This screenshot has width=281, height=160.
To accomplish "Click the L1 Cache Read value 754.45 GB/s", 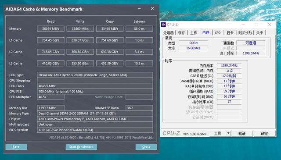I will 50,40.
